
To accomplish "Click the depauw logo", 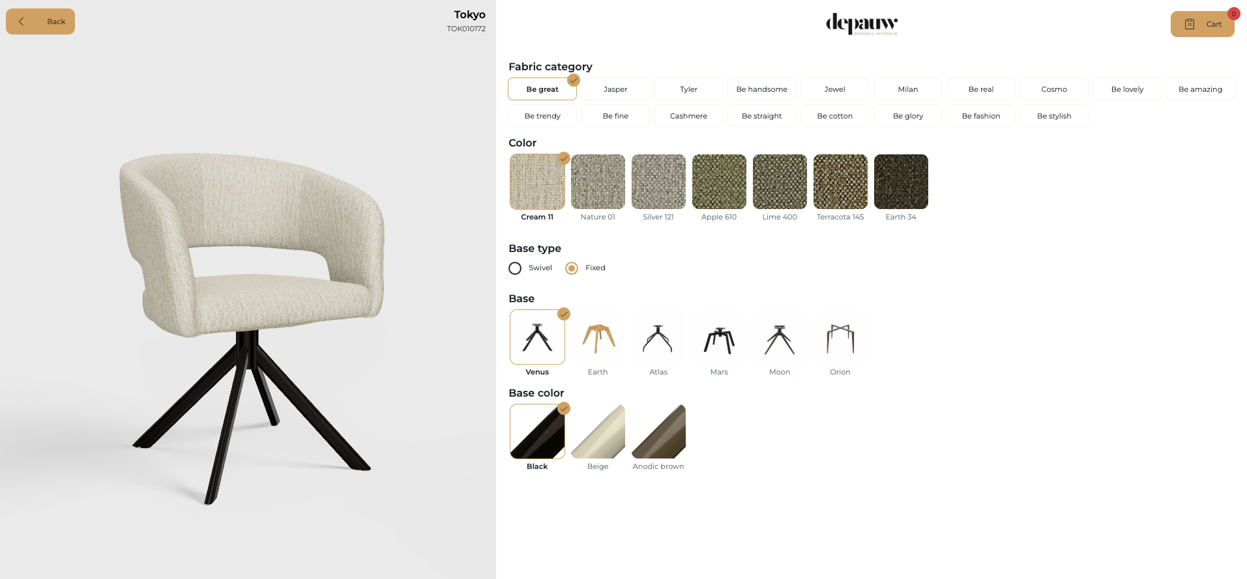I will click(x=862, y=24).
